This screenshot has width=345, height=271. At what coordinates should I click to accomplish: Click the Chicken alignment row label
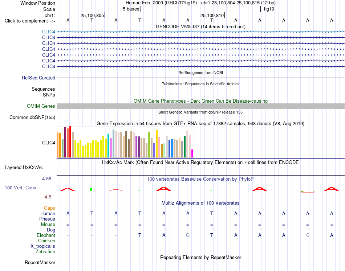pos(46,241)
